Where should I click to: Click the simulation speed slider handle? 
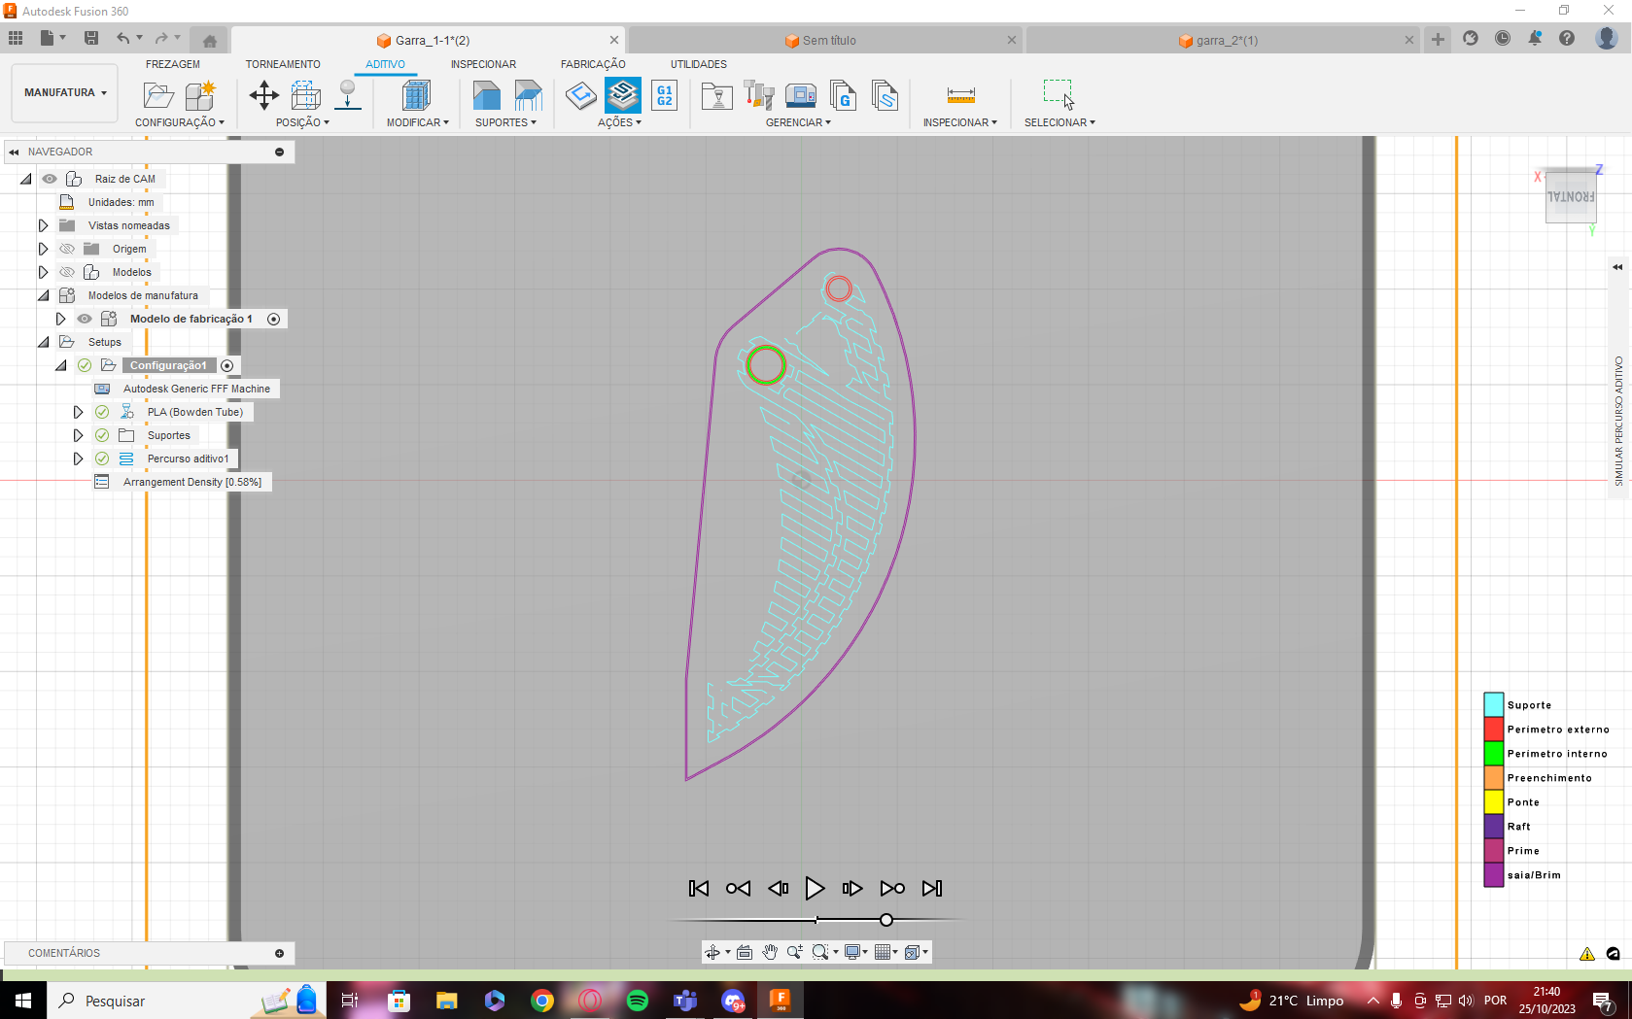(x=885, y=920)
